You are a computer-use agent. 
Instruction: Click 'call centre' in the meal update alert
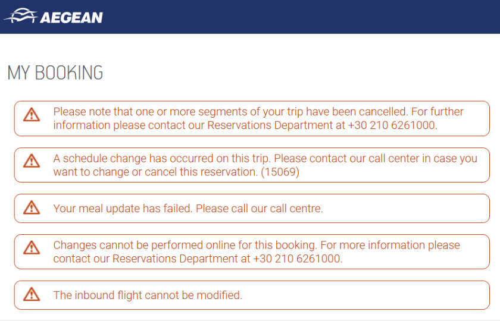tap(294, 209)
